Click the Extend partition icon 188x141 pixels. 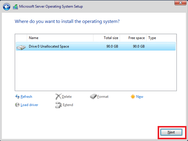point(58,105)
